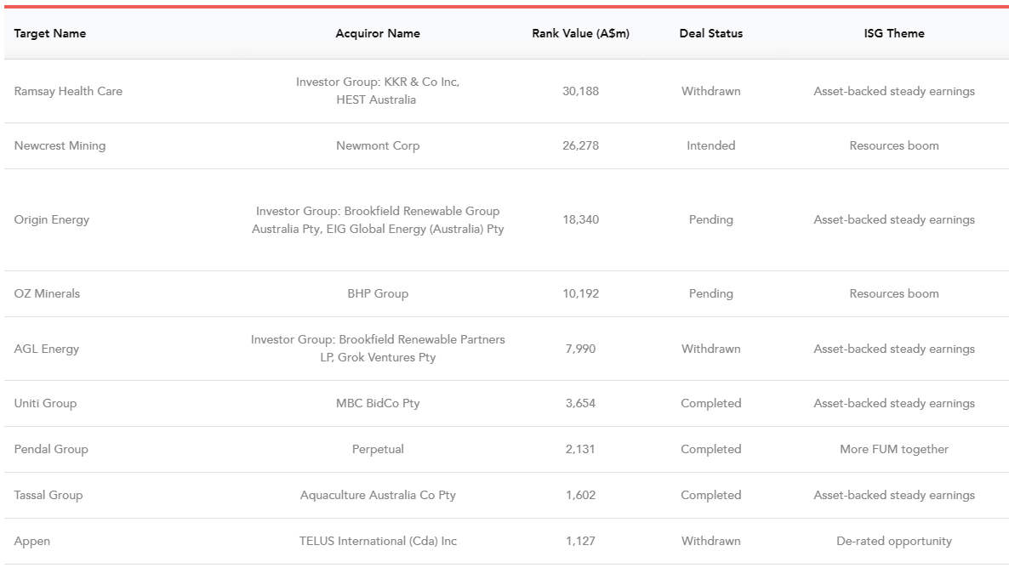
Task: Select the AGL Energy target cell
Action: coord(47,349)
